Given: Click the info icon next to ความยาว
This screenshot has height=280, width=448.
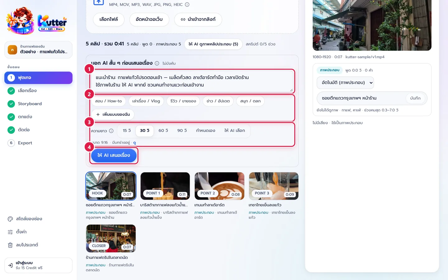Looking at the screenshot, I should [x=111, y=131].
